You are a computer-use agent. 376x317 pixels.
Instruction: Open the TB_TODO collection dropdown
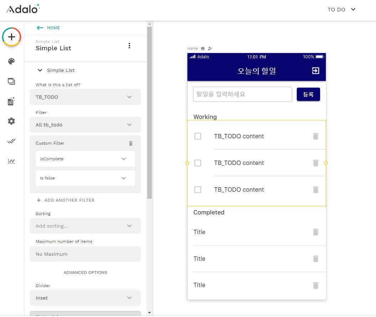(85, 97)
